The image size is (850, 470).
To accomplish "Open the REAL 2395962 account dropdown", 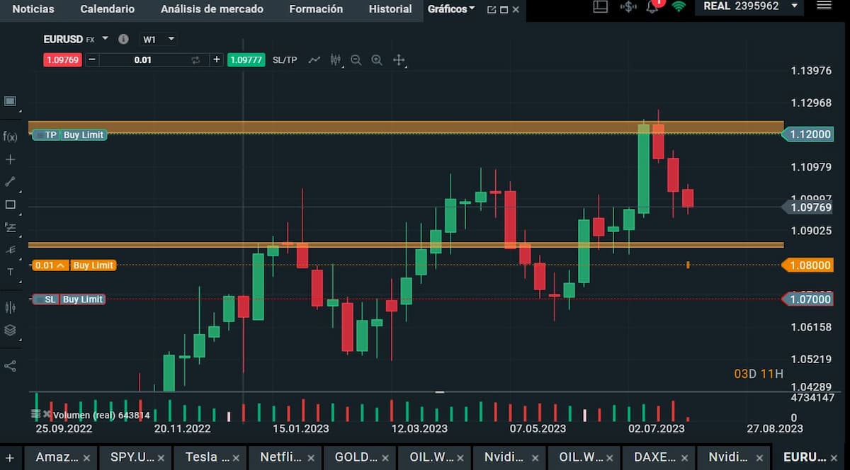I will [749, 6].
